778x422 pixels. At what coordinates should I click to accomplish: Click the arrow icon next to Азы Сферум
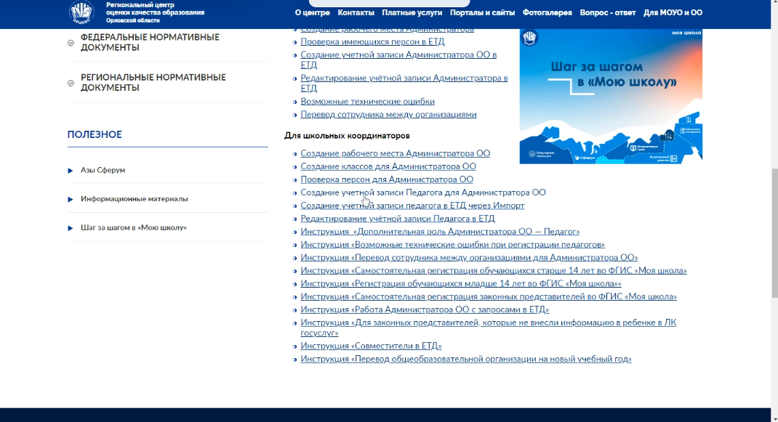71,170
